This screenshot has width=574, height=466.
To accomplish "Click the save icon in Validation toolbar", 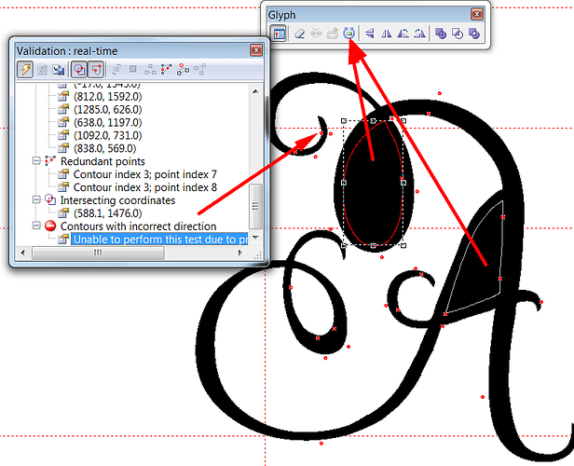I will [x=58, y=69].
